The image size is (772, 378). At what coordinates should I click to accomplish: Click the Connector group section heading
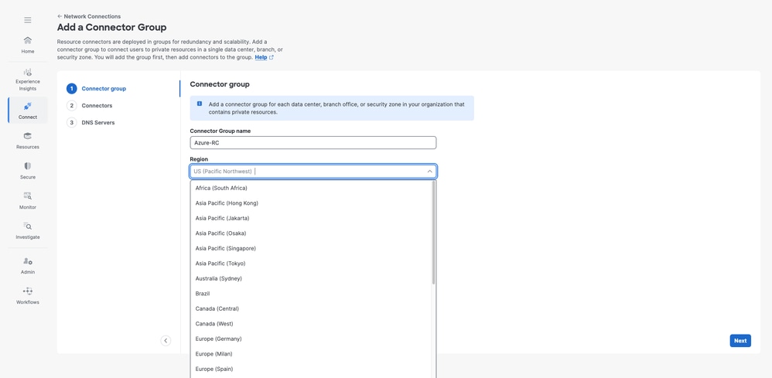tap(220, 84)
